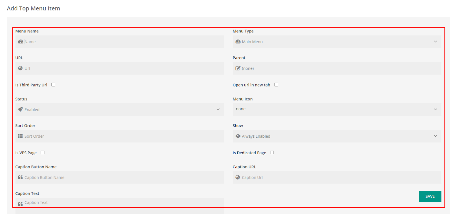Image resolution: width=451 pixels, height=214 pixels.
Task: Open the Menu Type dropdown
Action: 337,42
